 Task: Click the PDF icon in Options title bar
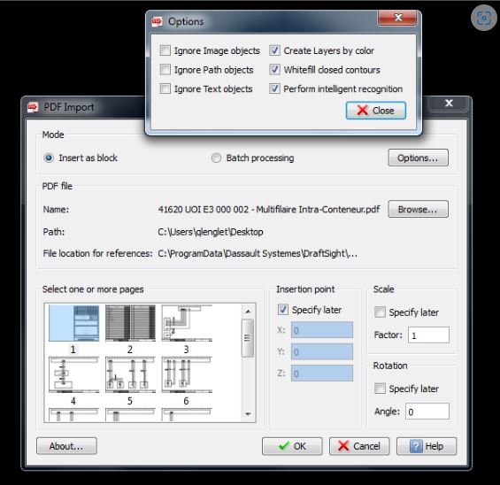(157, 21)
